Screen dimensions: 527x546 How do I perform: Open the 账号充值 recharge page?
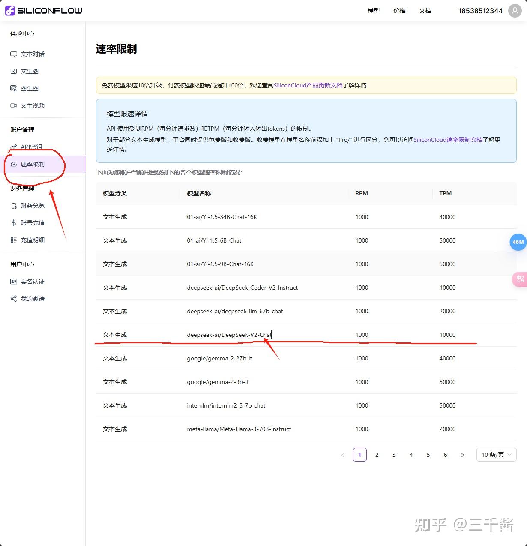click(x=33, y=223)
